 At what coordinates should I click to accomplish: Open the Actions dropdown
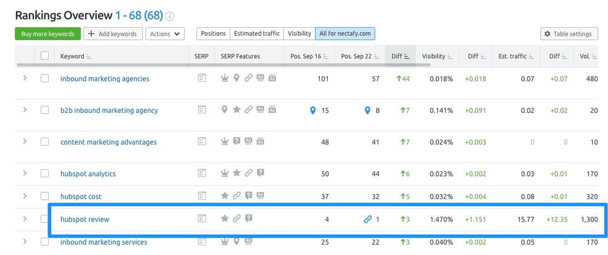(x=165, y=33)
